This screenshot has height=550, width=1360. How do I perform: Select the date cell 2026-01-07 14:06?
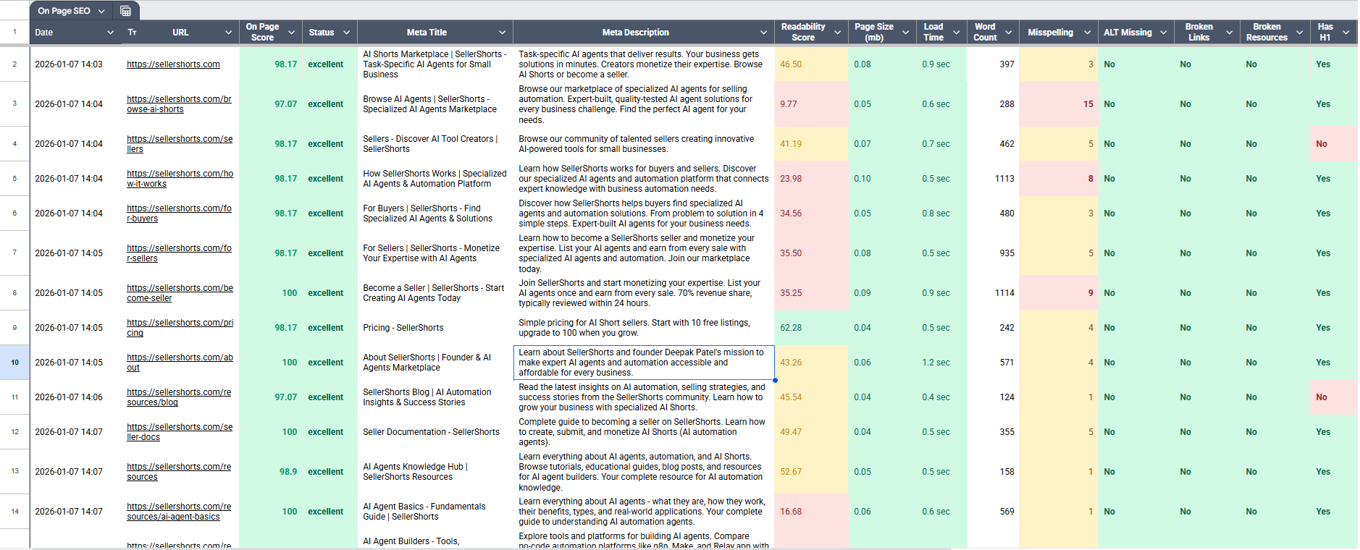(x=75, y=397)
